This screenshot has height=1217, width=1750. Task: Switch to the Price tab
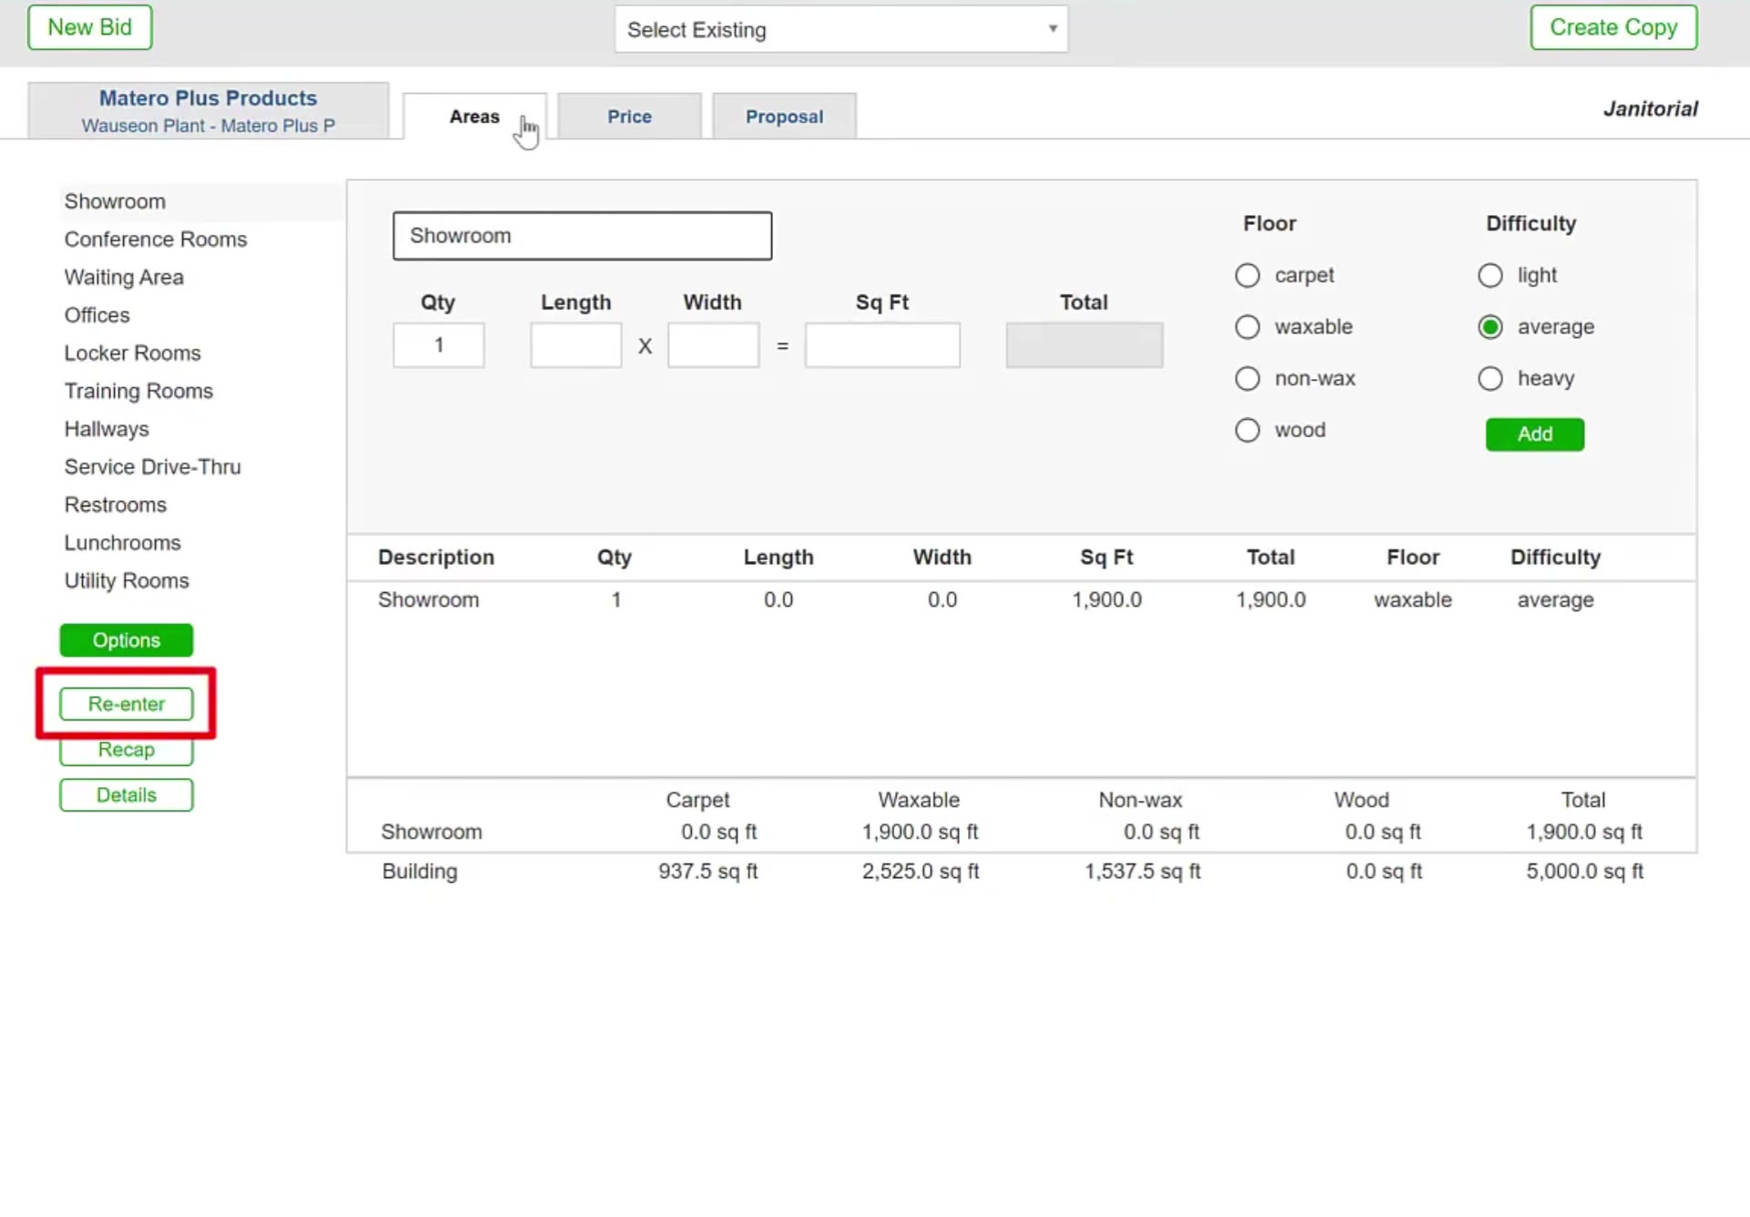tap(629, 117)
